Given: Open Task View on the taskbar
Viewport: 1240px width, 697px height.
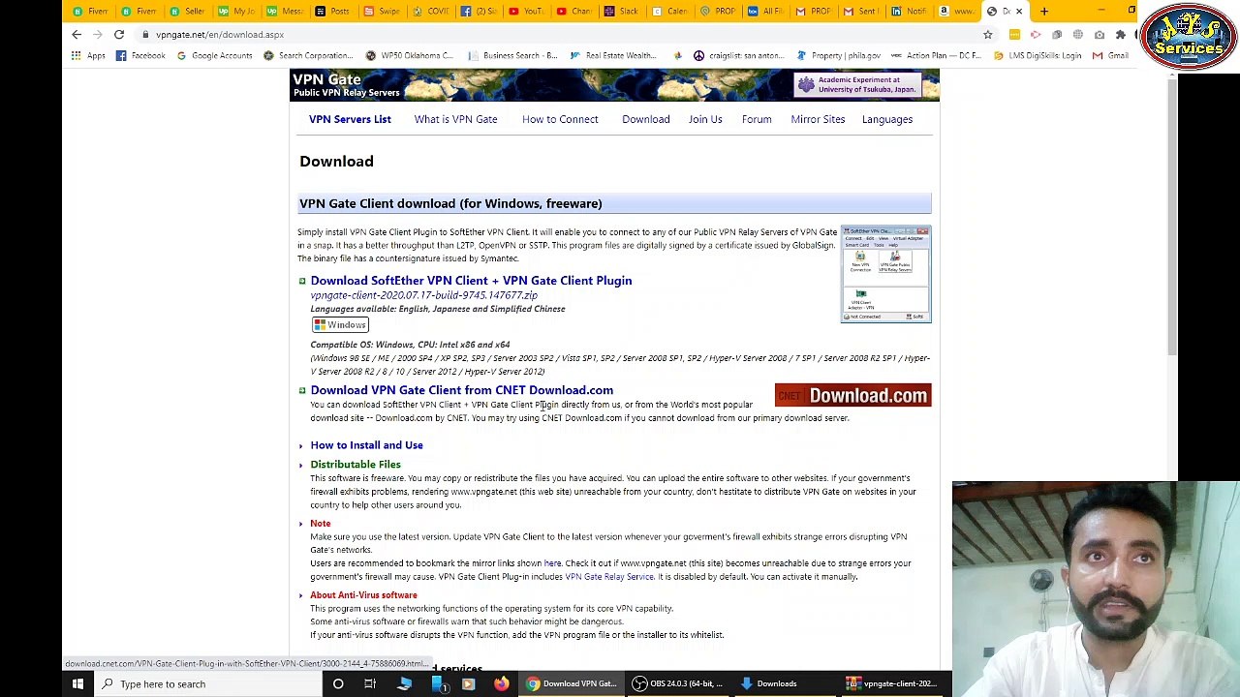Looking at the screenshot, I should tap(370, 683).
